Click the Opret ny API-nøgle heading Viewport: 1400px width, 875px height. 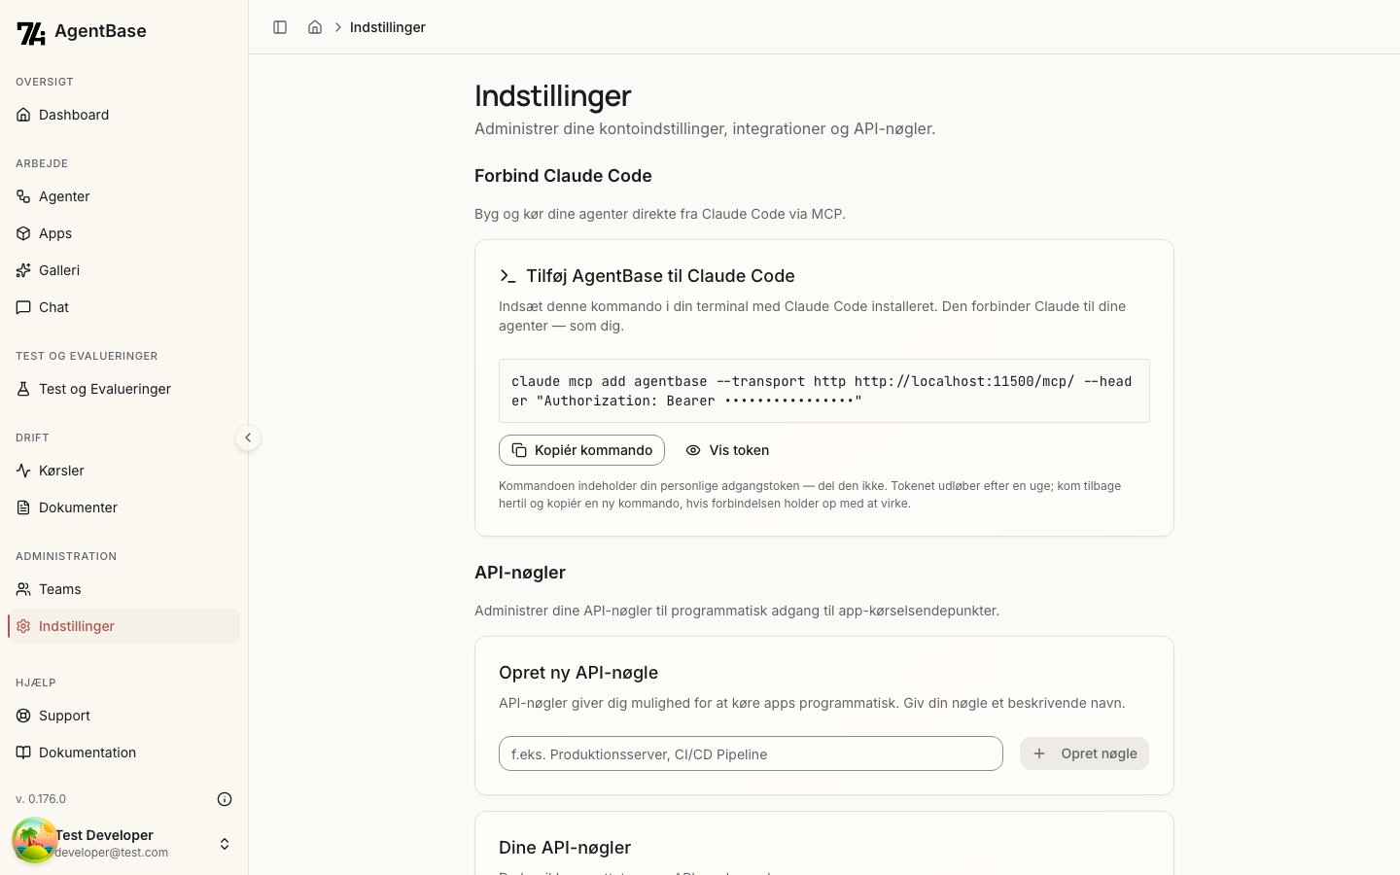pos(578,673)
